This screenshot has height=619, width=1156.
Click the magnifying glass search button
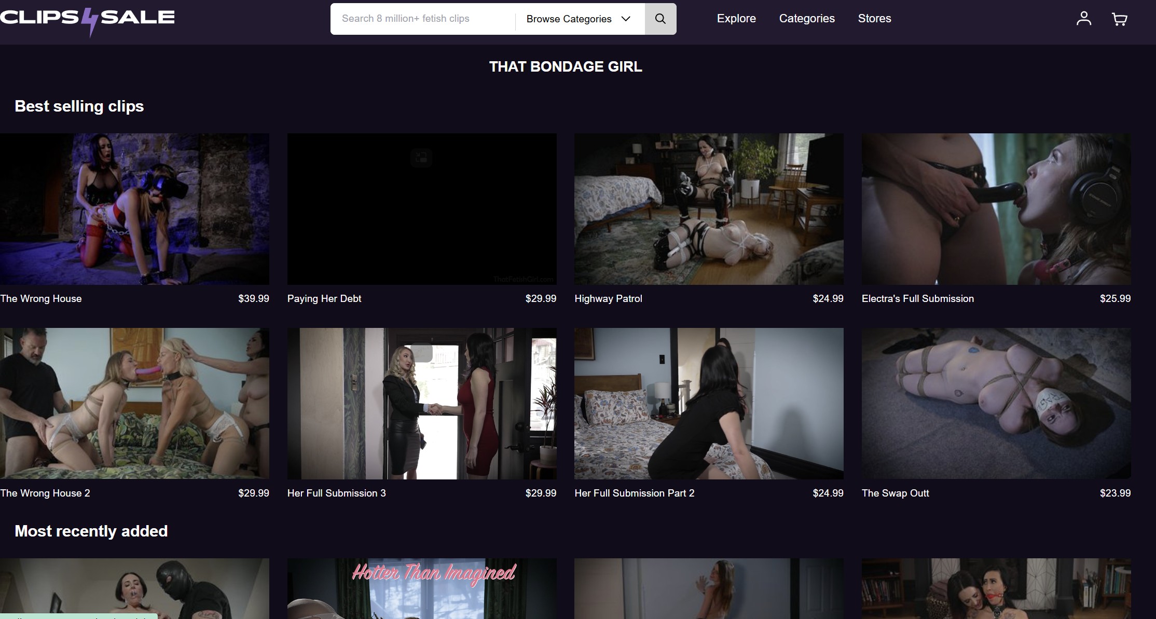click(x=660, y=19)
